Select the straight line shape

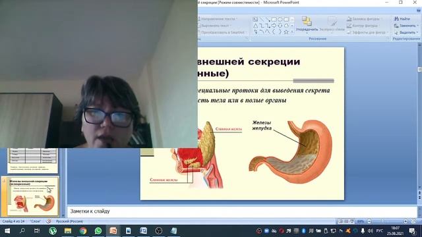click(261, 19)
